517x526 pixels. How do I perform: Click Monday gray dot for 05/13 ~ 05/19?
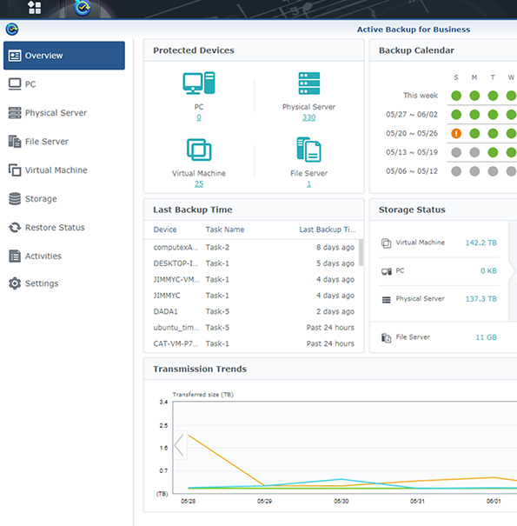[x=474, y=153]
